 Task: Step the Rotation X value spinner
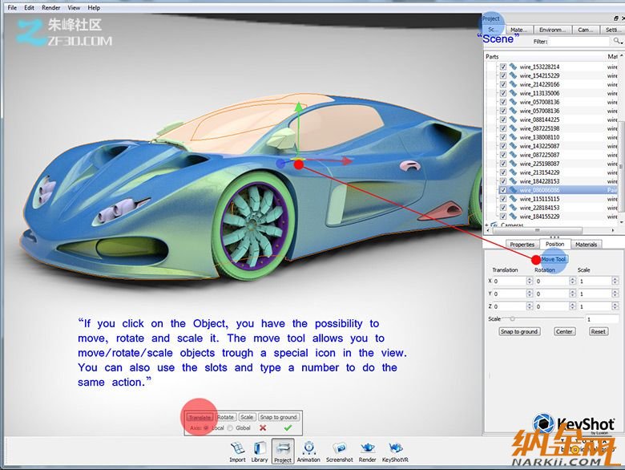coord(572,281)
